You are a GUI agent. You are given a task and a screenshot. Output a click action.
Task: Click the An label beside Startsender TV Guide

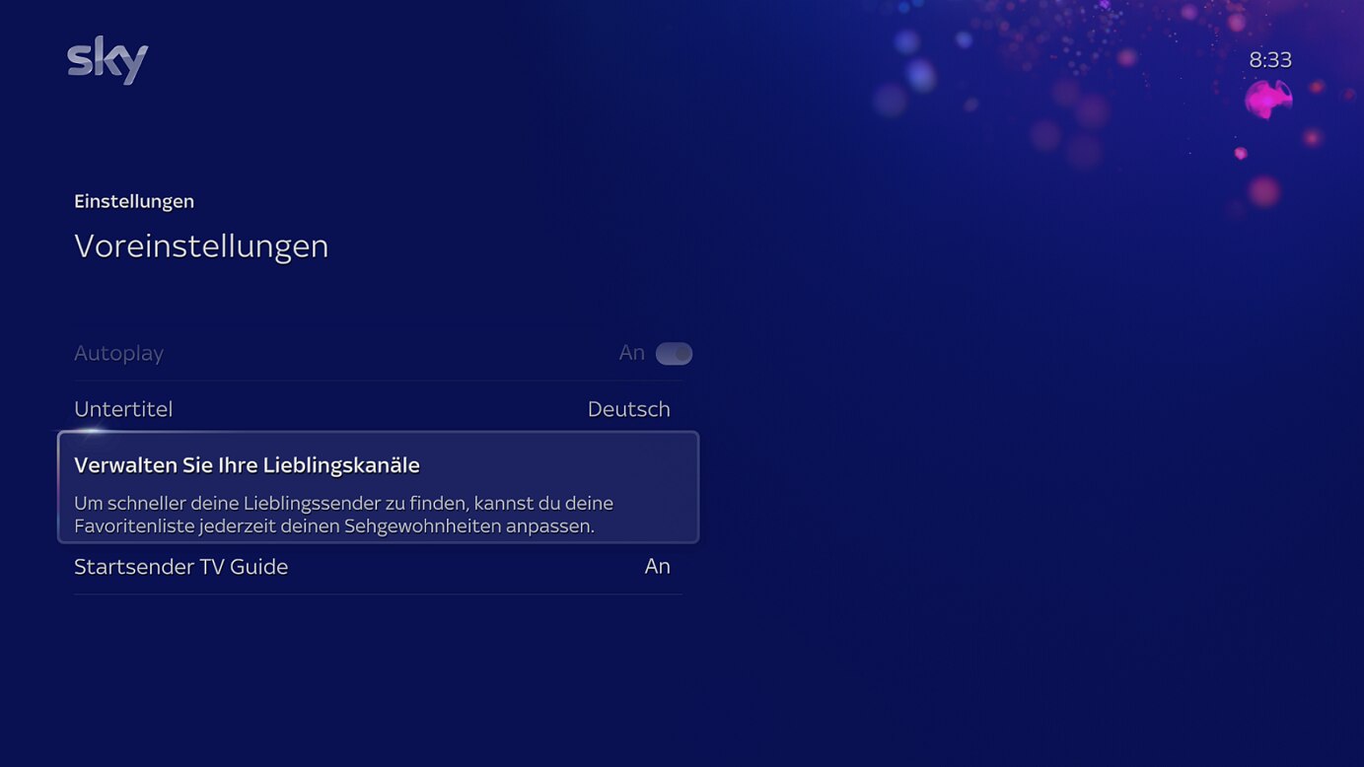coord(658,566)
